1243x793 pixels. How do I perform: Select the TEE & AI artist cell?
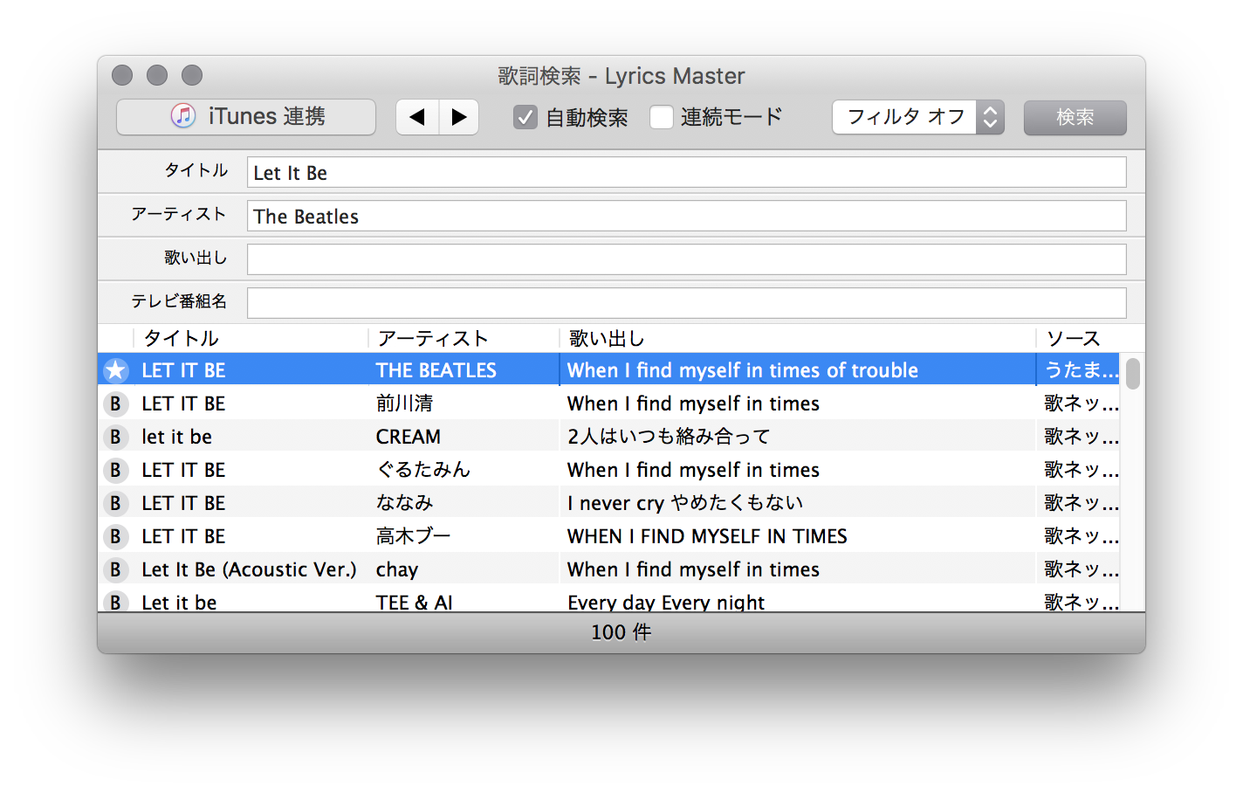414,602
